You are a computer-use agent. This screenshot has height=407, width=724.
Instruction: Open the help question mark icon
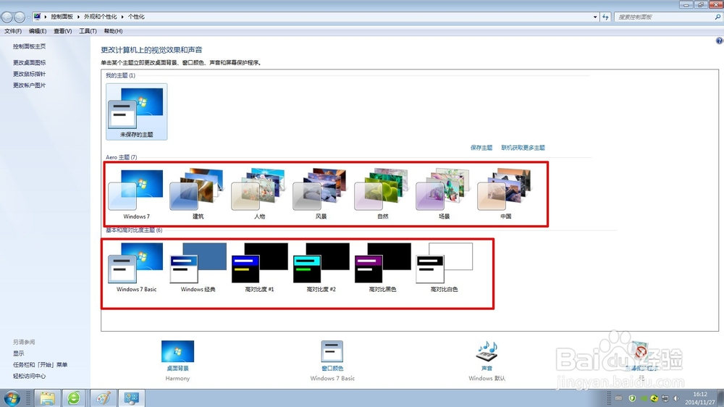[x=719, y=41]
